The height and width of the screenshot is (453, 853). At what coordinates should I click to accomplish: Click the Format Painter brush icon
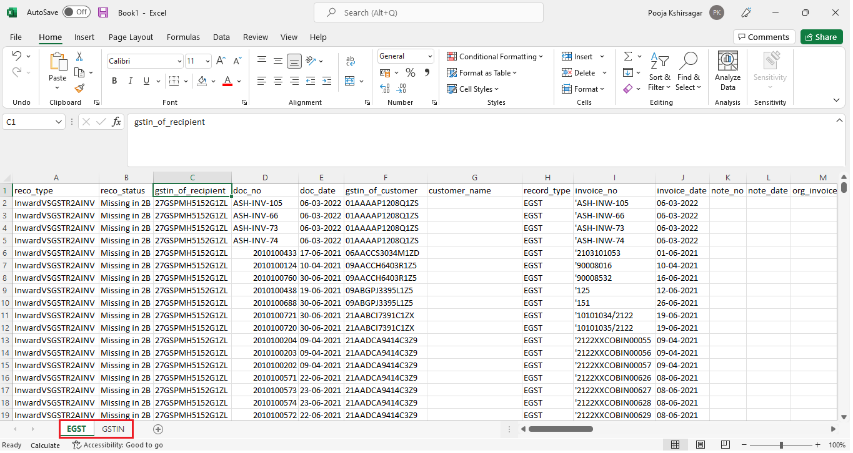[x=79, y=89]
